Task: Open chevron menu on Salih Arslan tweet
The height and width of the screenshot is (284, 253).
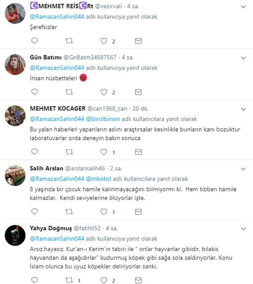Action: point(243,169)
